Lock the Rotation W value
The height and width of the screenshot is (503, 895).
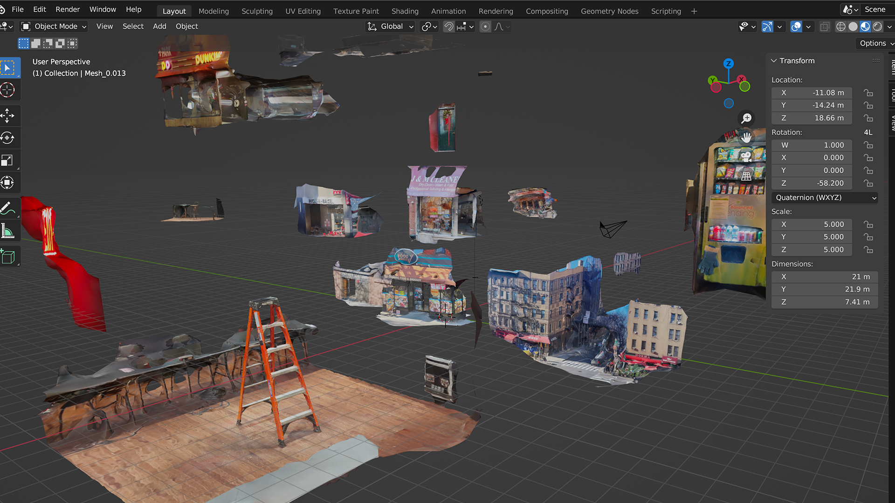[868, 145]
